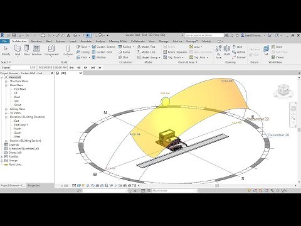Open the Roof tool dropdown

point(89,46)
